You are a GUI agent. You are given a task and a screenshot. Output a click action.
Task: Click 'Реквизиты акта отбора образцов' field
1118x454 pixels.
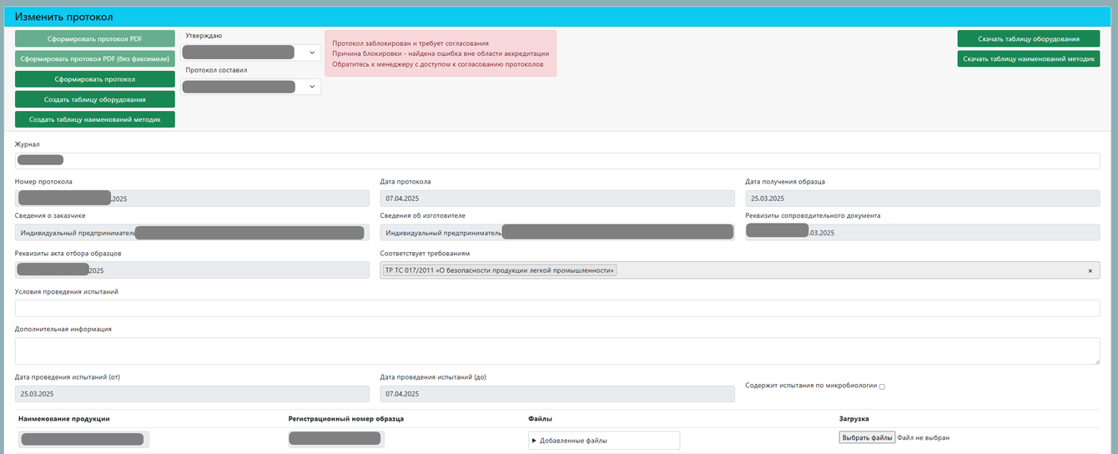[x=192, y=270]
